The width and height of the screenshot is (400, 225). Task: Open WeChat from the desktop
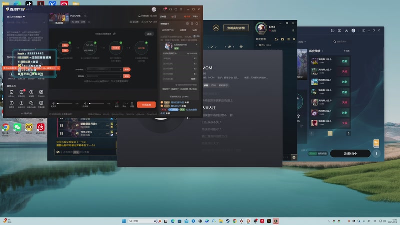click(17, 128)
